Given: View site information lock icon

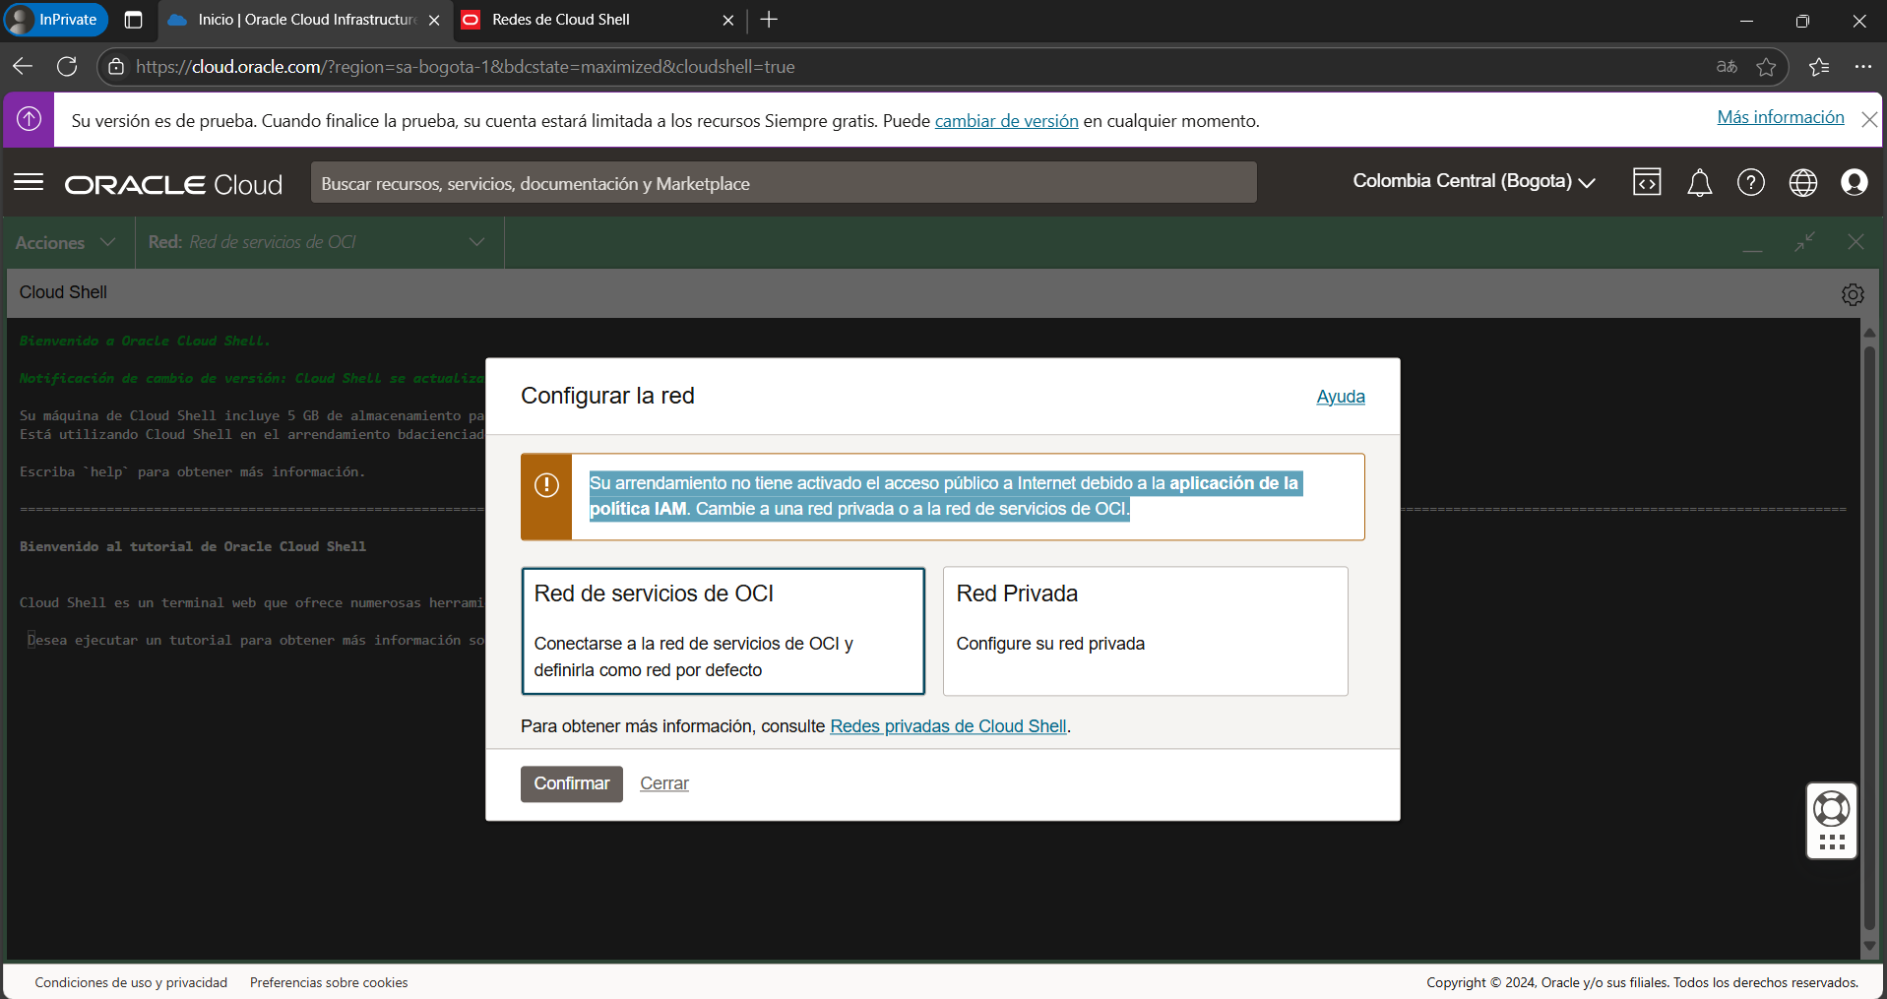Looking at the screenshot, I should click(x=116, y=66).
